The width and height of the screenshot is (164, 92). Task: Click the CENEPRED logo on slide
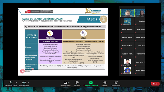[x=93, y=11]
